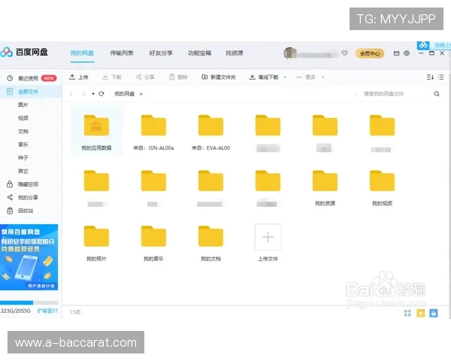Click the 扩容至5T link

47,311
